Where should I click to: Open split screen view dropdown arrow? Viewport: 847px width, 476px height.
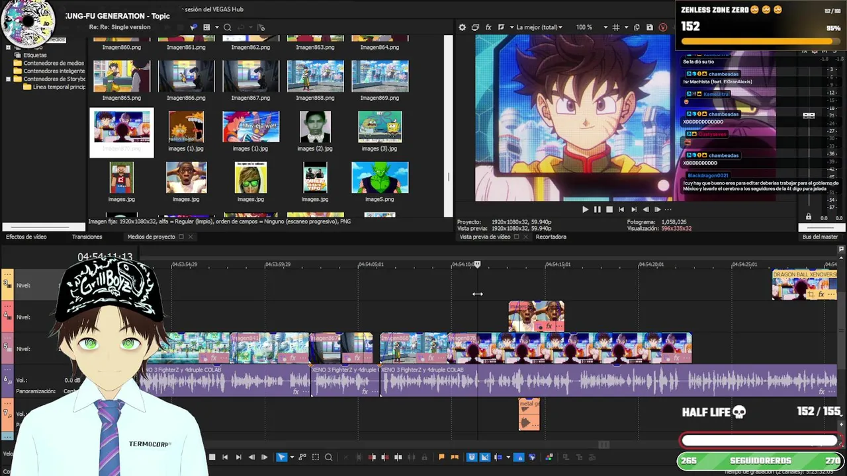(x=512, y=27)
